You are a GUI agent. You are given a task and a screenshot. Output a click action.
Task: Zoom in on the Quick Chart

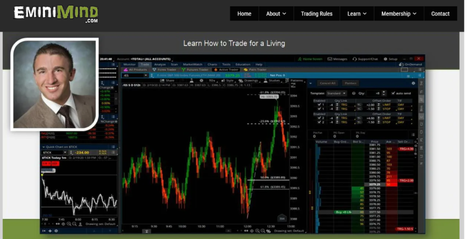pos(69,224)
